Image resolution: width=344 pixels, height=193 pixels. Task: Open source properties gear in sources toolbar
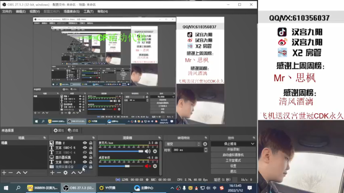(x=65, y=173)
